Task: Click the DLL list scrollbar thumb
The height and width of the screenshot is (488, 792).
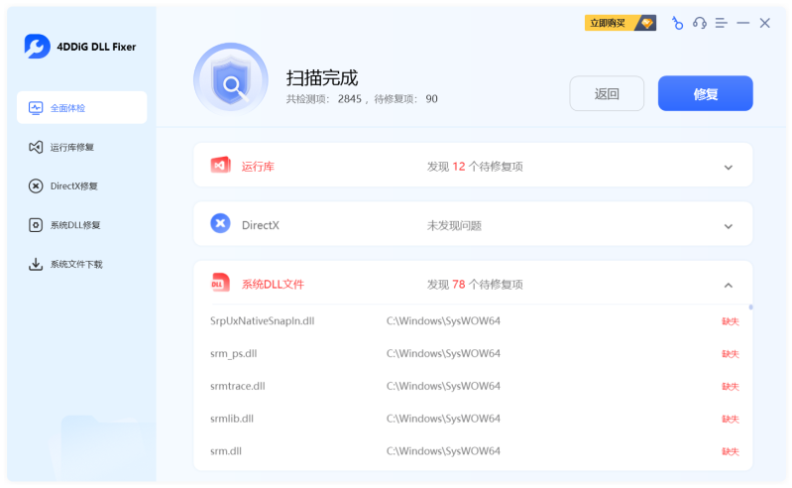Action: pyautogui.click(x=750, y=307)
